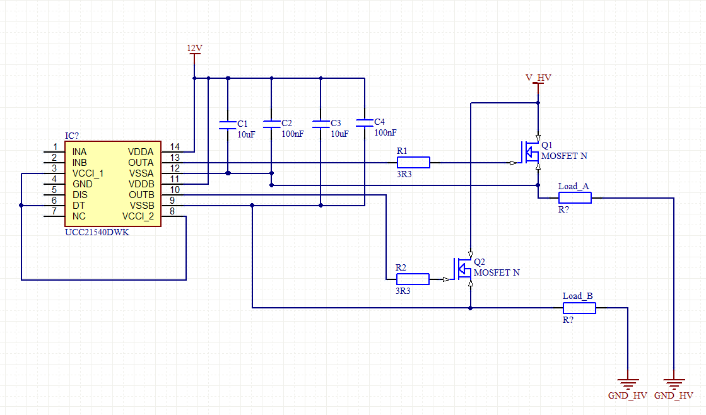Click the OUTB pin label
This screenshot has height=415, width=706.
point(141,195)
